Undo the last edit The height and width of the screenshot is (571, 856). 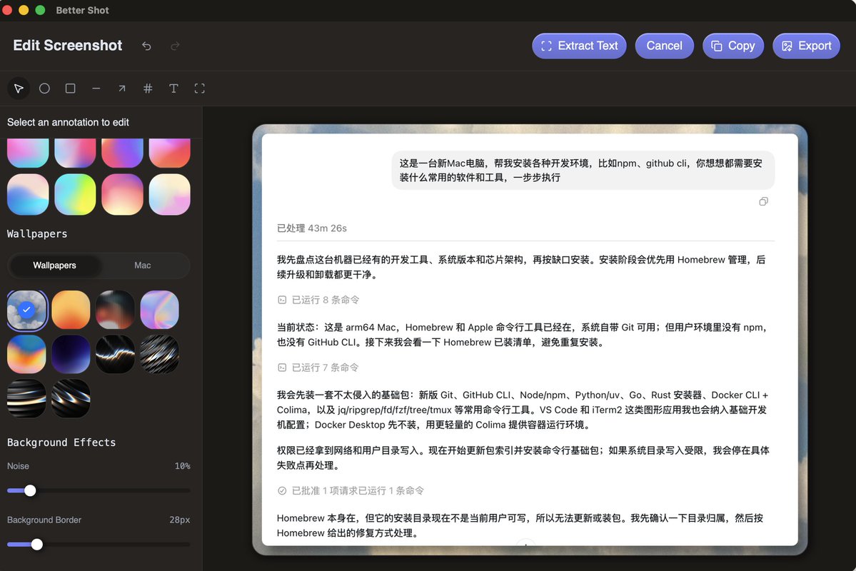point(146,46)
